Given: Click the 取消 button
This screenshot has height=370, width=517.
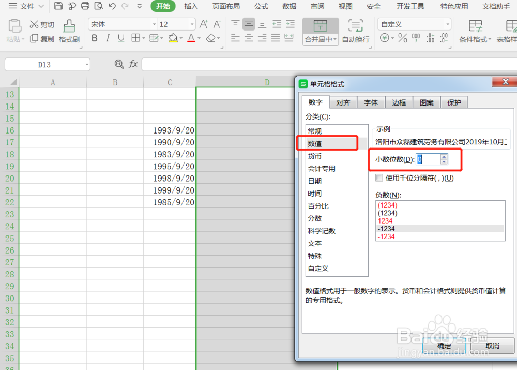Looking at the screenshot, I should pyautogui.click(x=492, y=346).
